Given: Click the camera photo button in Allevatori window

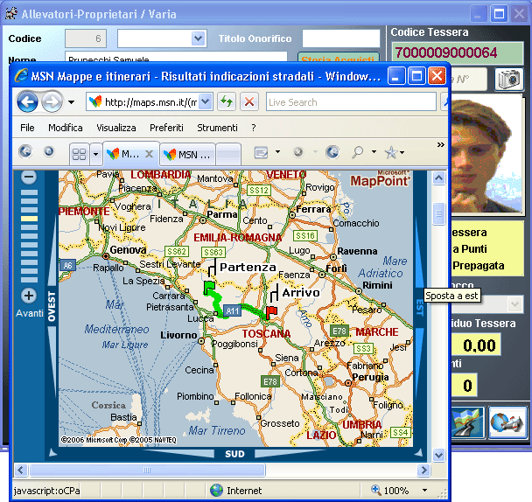Looking at the screenshot, I should [x=509, y=79].
